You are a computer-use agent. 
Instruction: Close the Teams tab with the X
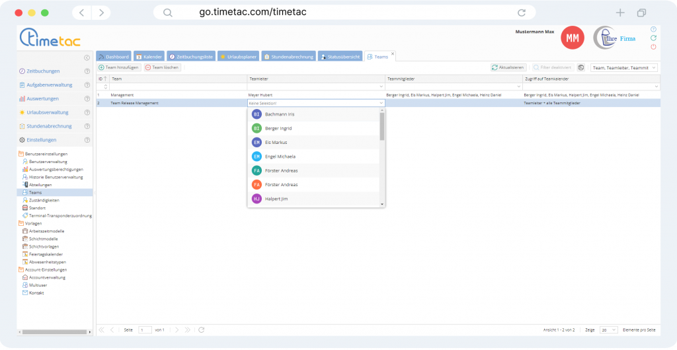393,53
